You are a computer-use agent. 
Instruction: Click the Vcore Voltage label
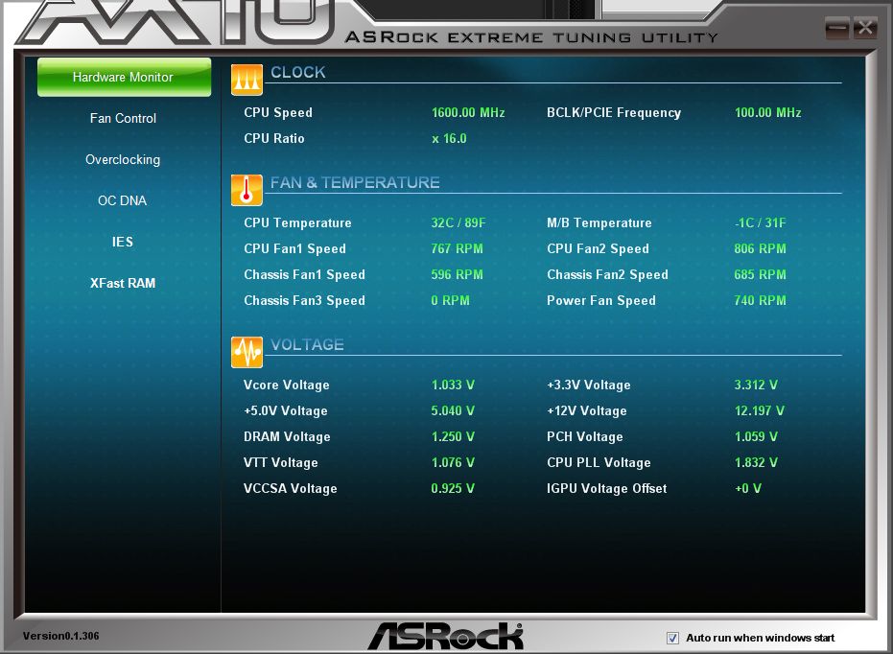287,385
